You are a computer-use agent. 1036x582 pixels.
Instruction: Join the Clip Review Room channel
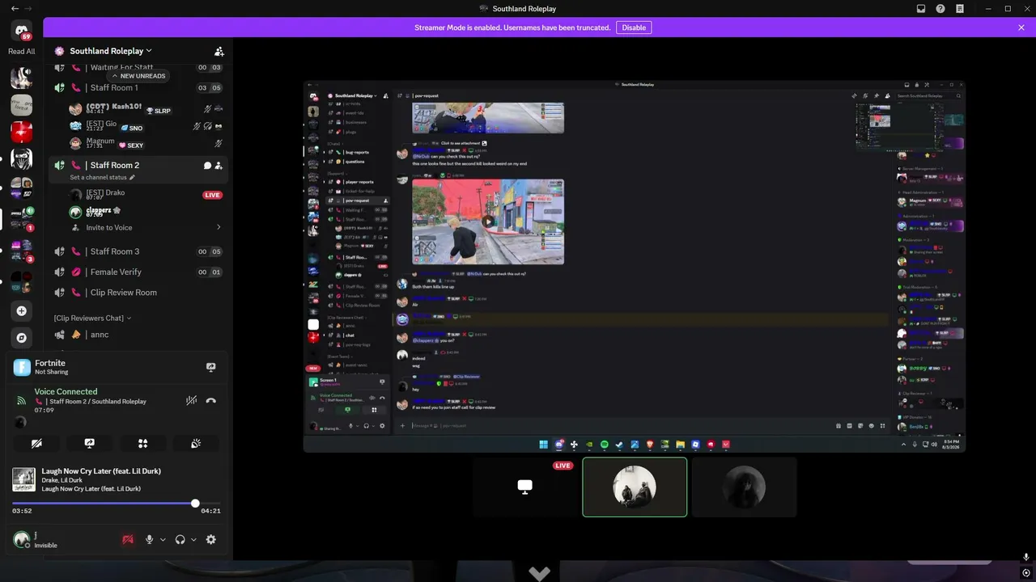pos(138,293)
